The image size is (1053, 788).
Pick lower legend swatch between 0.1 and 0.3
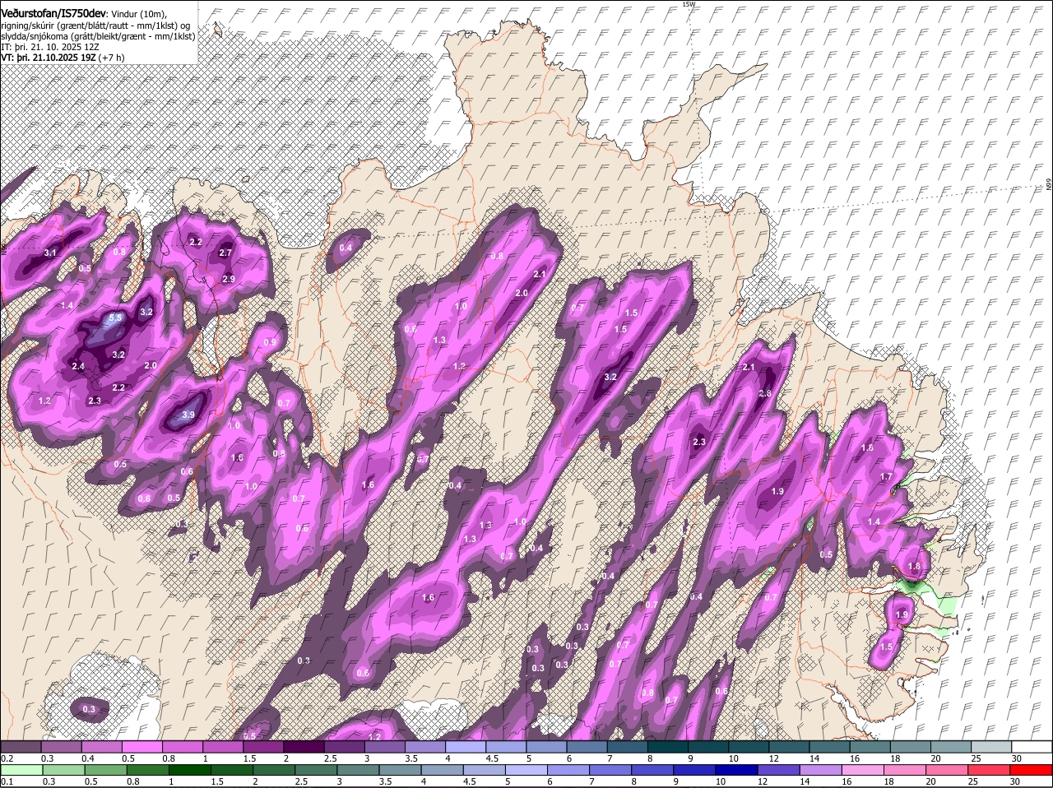21,770
